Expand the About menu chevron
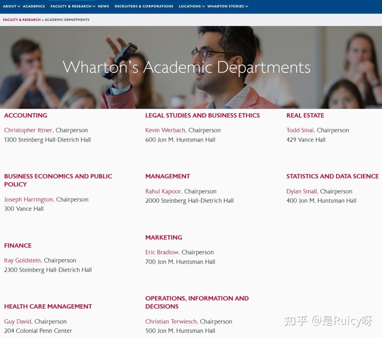 pos(19,6)
